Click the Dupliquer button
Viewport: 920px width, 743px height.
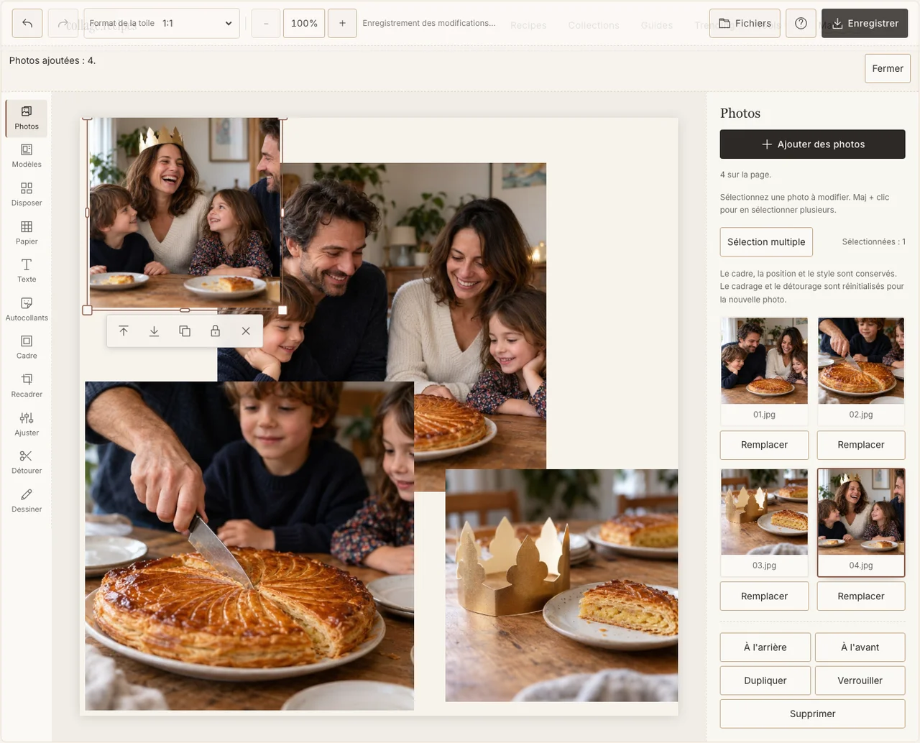coord(765,680)
